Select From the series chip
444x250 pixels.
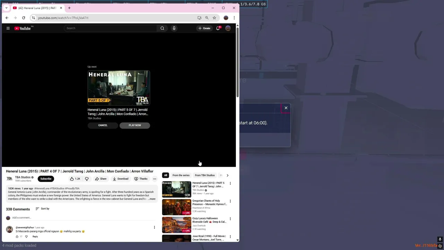pos(181,175)
